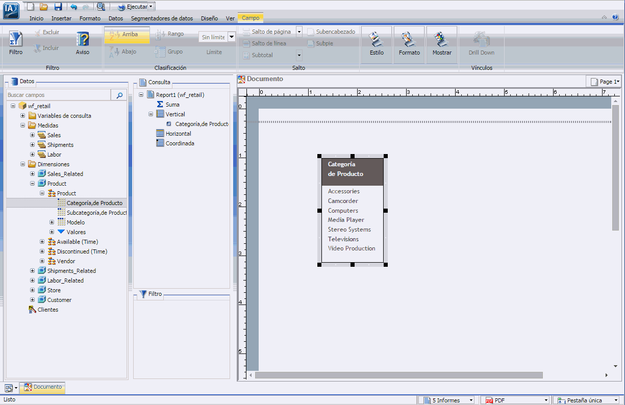Click the magnifier search button beside Buscar campos
Viewport: 625px width, 405px height.
(x=119, y=95)
